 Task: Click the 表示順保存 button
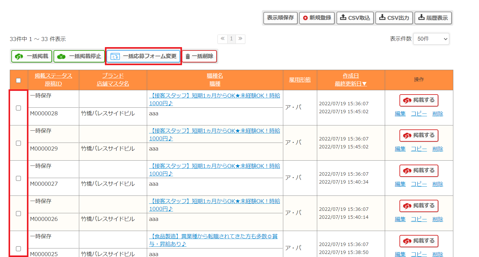click(x=280, y=18)
